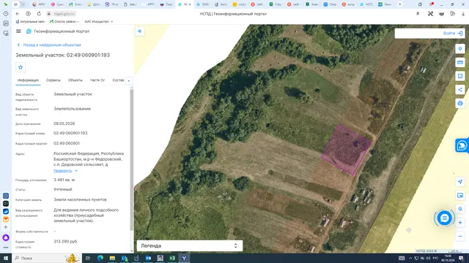Open Excel from taskbar
Viewport: 469px width, 263px height.
[172, 258]
